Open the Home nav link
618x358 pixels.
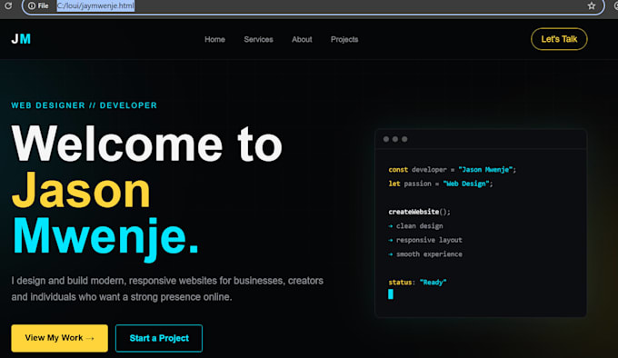(x=214, y=39)
